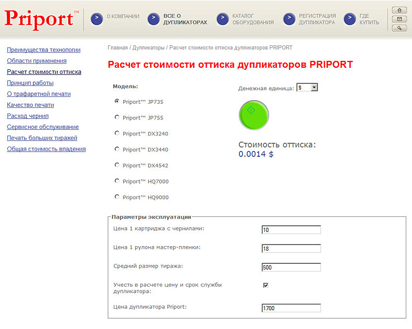
Task: Open Общая стоимость владения link
Action: pos(46,149)
